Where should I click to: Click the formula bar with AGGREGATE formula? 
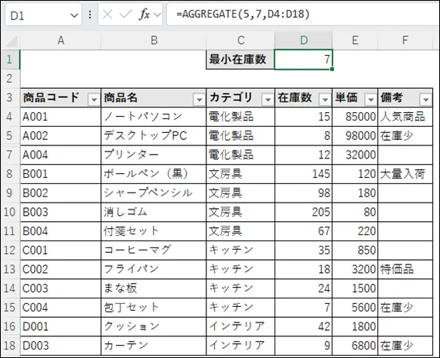pyautogui.click(x=303, y=14)
